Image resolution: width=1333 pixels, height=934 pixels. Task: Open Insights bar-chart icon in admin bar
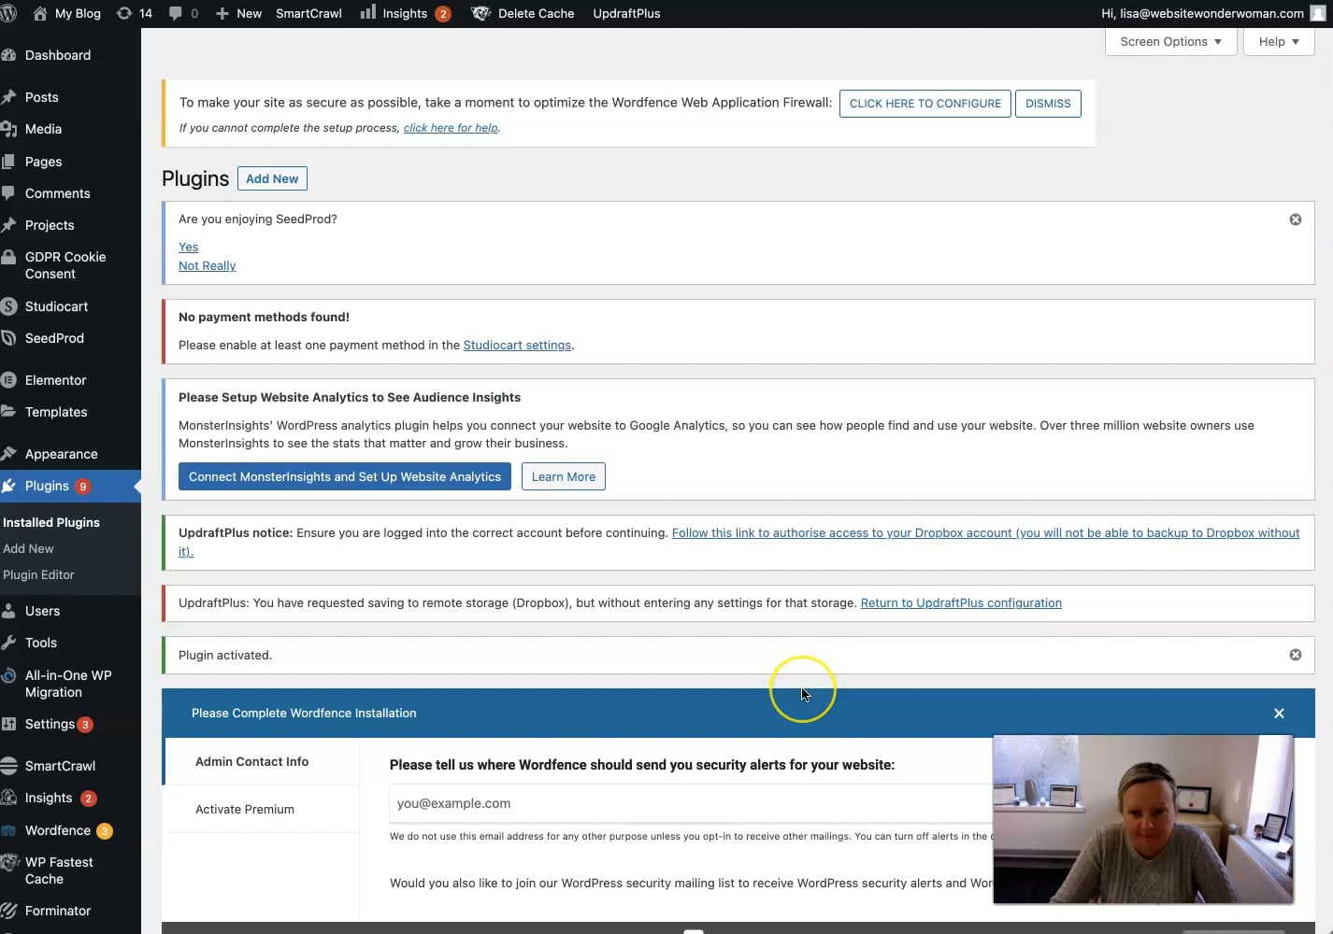click(x=368, y=12)
